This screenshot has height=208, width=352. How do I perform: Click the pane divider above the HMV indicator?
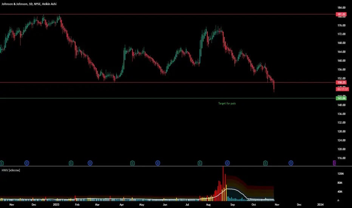[x=176, y=166]
